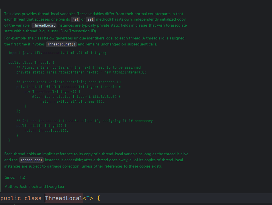Click the '@Override protected Integer initialValue()' line
The height and width of the screenshot is (205, 272).
click(x=77, y=97)
